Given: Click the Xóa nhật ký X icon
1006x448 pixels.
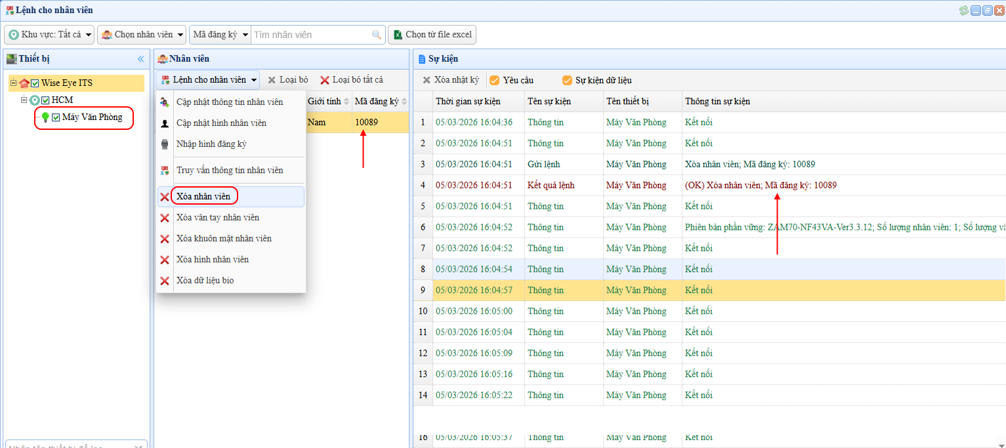Looking at the screenshot, I should [427, 80].
